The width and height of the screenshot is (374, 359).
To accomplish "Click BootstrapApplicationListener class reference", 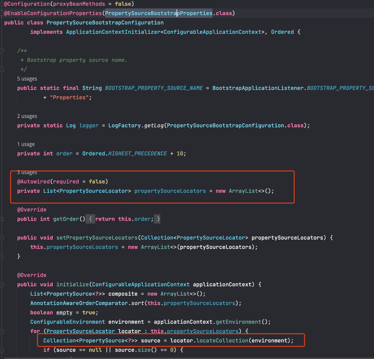I will point(258,88).
